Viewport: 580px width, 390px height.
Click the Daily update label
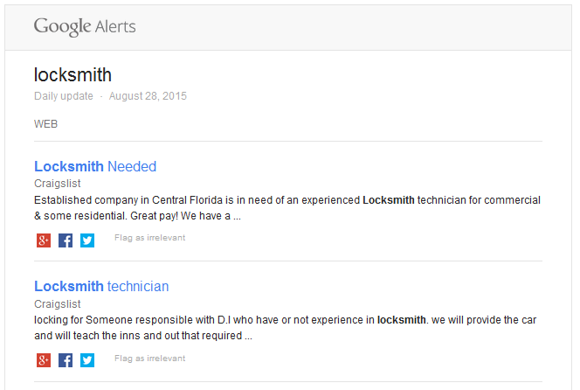tap(64, 96)
